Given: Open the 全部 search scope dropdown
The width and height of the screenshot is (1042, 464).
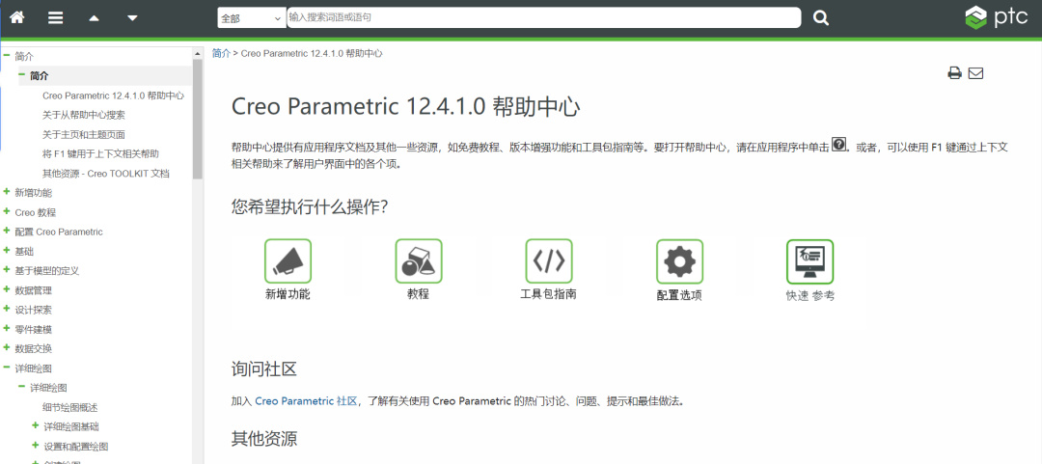Looking at the screenshot, I should 251,17.
